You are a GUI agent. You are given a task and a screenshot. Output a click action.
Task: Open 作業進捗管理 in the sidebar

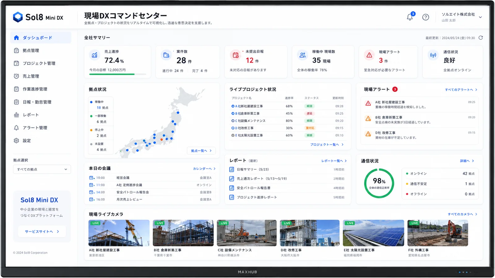coord(41,89)
